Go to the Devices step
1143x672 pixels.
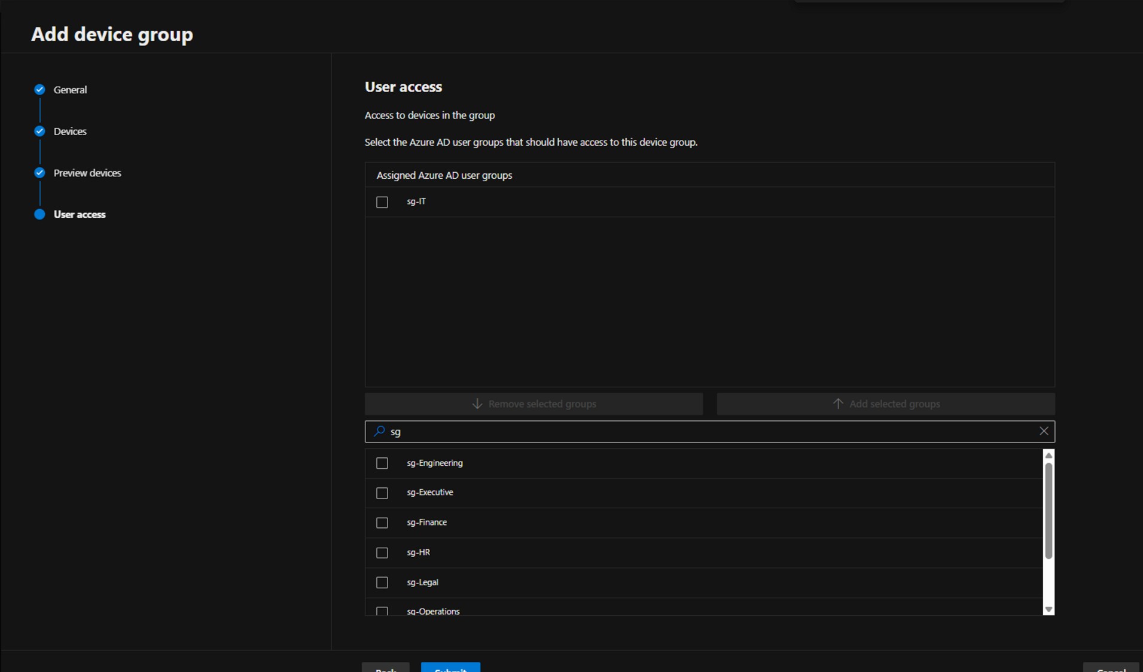coord(70,132)
